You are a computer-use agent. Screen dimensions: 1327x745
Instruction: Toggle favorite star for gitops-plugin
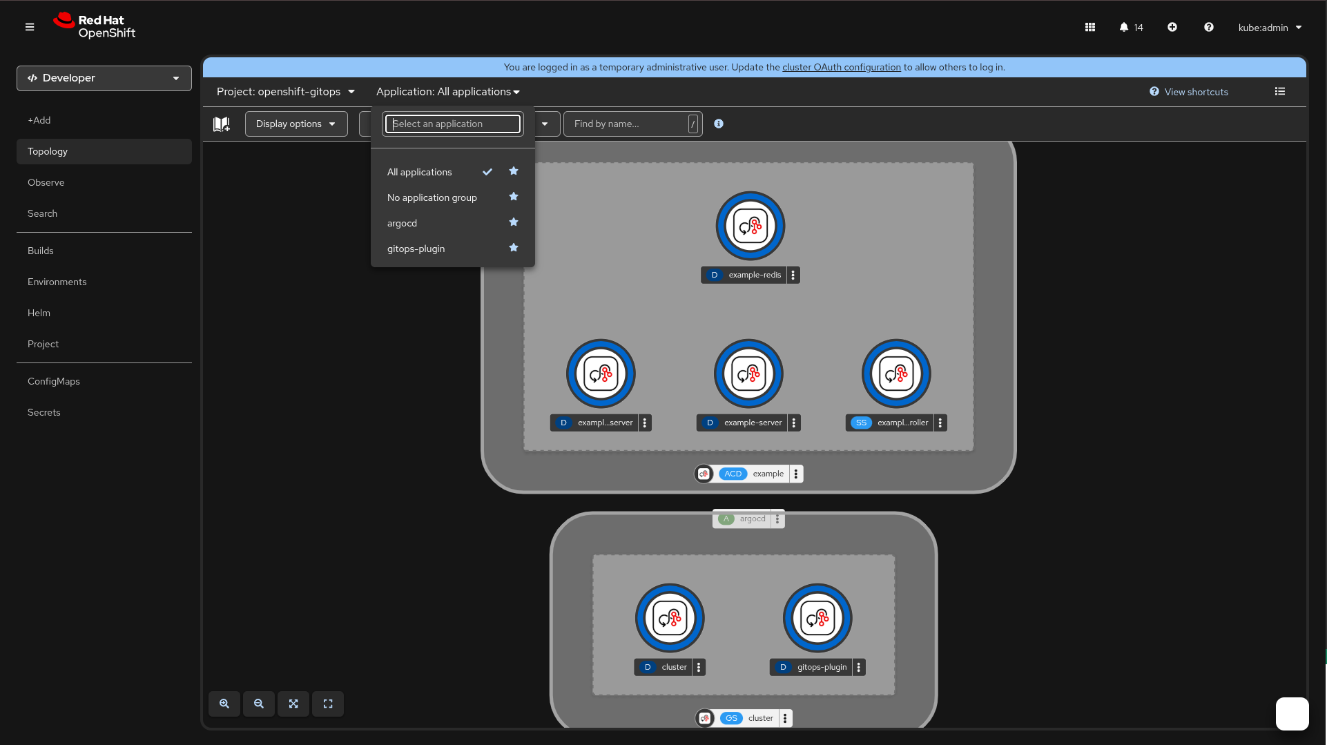[x=514, y=248]
